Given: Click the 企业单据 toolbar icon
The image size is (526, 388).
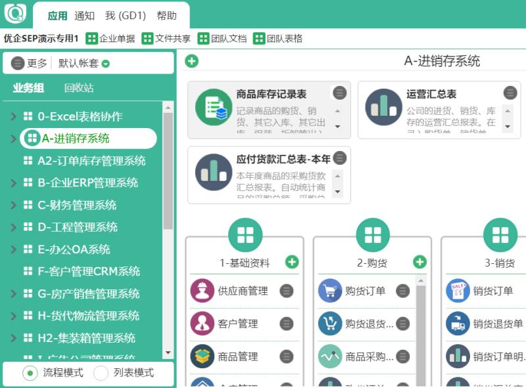Looking at the screenshot, I should point(92,39).
